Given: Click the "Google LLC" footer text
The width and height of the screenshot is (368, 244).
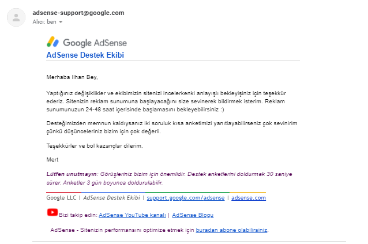Looking at the screenshot, I should [61, 198].
